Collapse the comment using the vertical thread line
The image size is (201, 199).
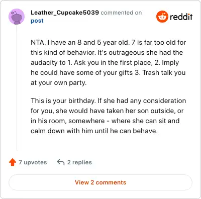click(x=17, y=87)
